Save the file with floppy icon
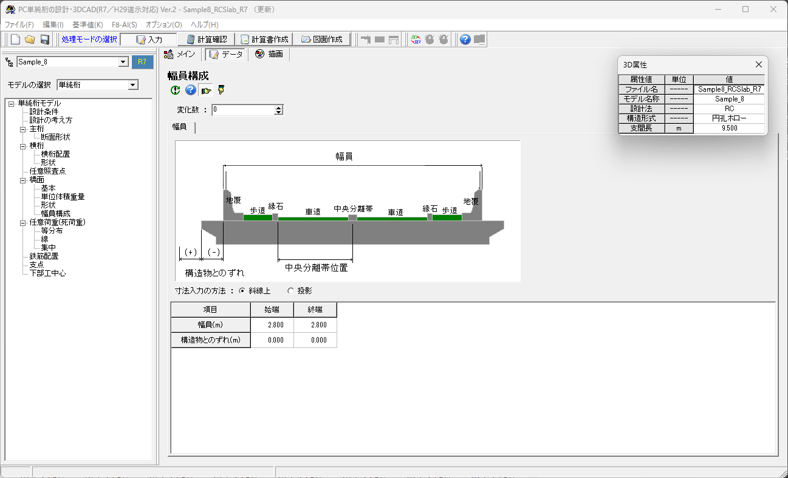Viewport: 788px width, 478px height. [x=44, y=39]
